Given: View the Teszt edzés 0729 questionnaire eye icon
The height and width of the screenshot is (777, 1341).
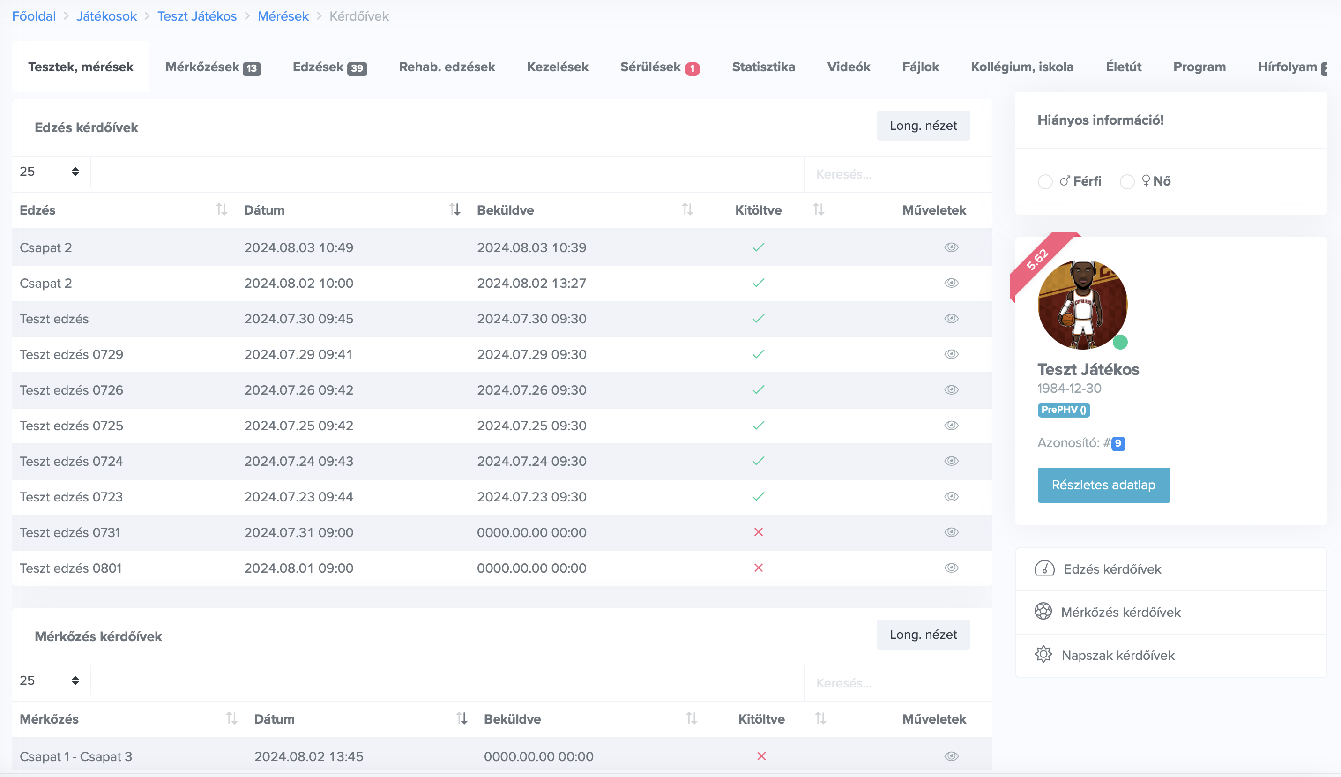Looking at the screenshot, I should click(951, 354).
